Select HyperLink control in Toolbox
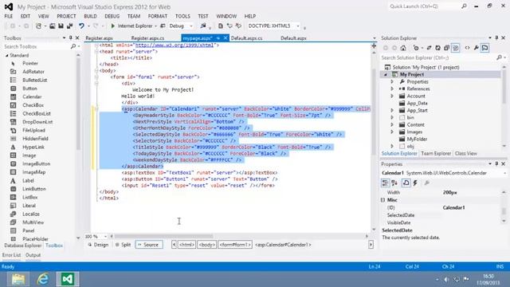 click(33, 147)
